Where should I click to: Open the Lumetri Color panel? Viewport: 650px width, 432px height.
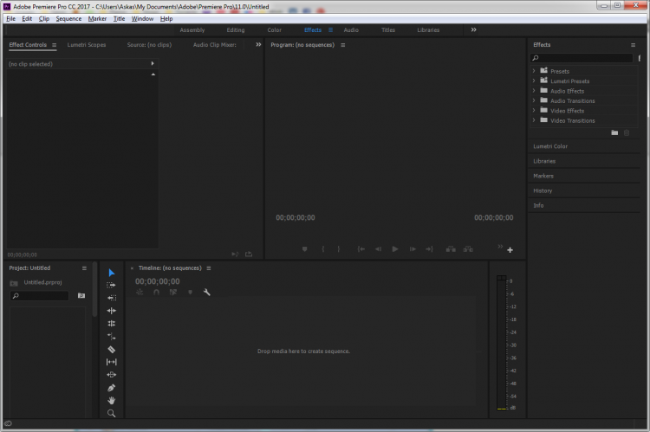(550, 146)
